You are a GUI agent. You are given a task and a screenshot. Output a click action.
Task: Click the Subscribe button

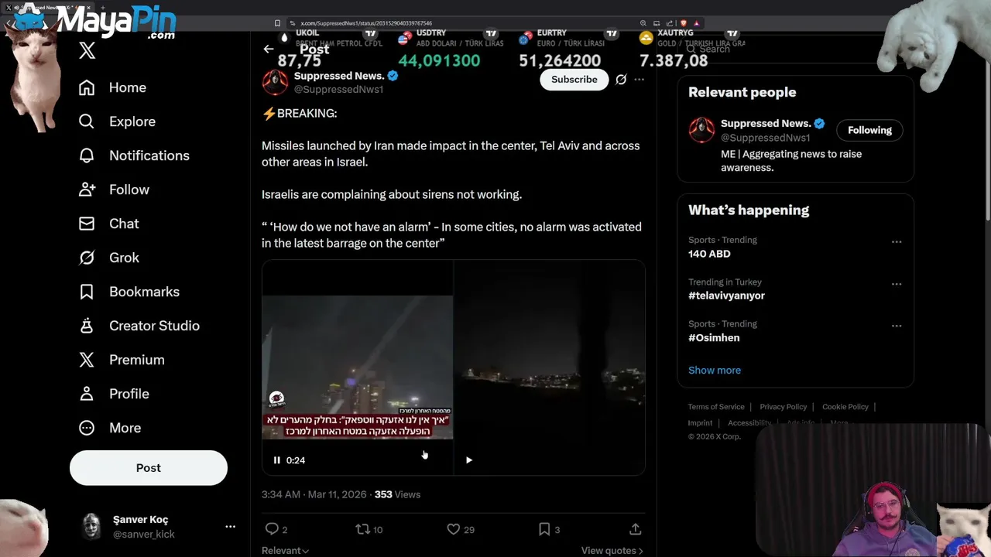[x=574, y=79]
